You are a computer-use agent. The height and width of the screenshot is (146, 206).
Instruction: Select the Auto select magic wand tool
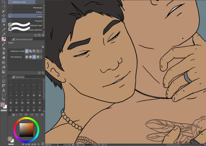4,25
